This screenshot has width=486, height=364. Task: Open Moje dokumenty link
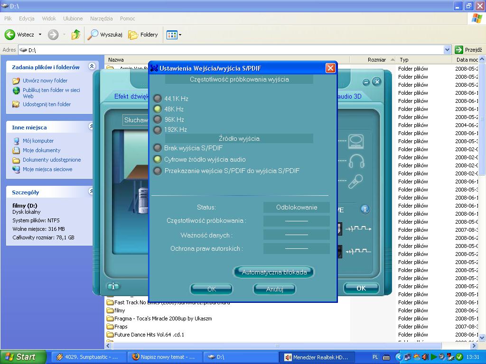[x=42, y=150]
